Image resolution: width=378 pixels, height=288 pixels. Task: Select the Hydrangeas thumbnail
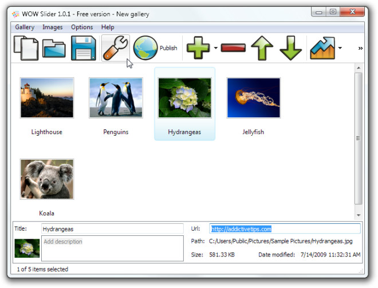(184, 98)
